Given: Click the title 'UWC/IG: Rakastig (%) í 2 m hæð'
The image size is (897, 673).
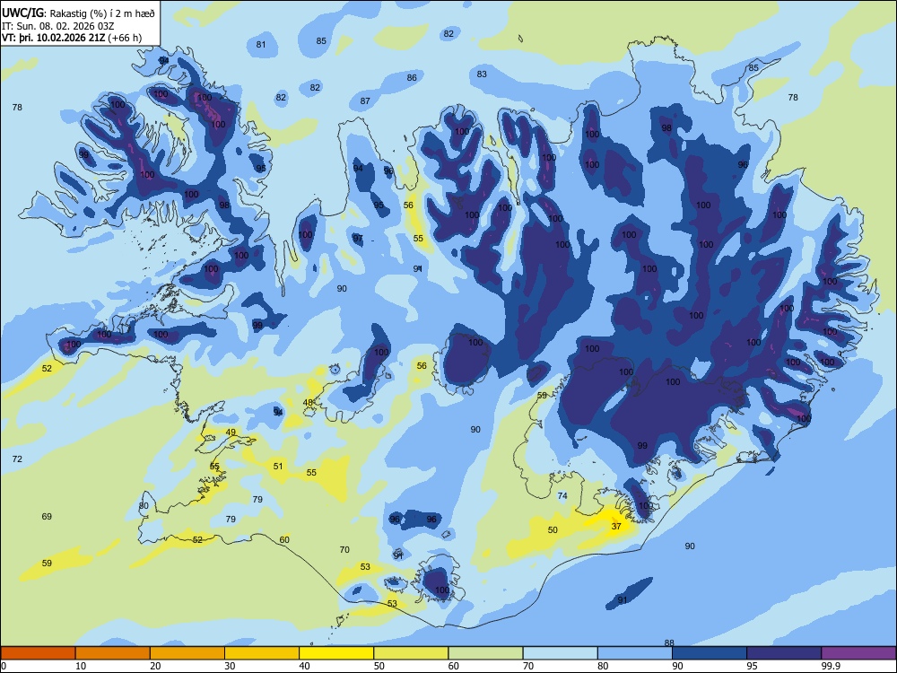Looking at the screenshot, I should tap(78, 13).
